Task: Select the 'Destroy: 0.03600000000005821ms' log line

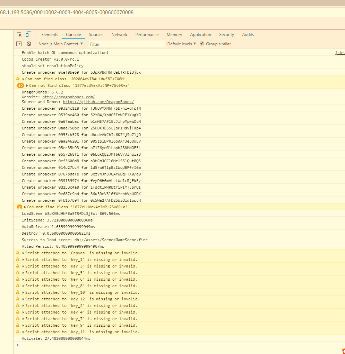Action: pos(56,233)
